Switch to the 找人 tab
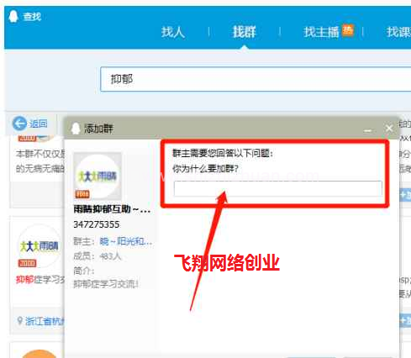Screen dimensions: 411x358 pos(173,32)
